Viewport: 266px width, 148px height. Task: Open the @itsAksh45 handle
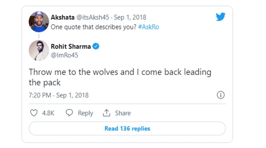pyautogui.click(x=93, y=17)
